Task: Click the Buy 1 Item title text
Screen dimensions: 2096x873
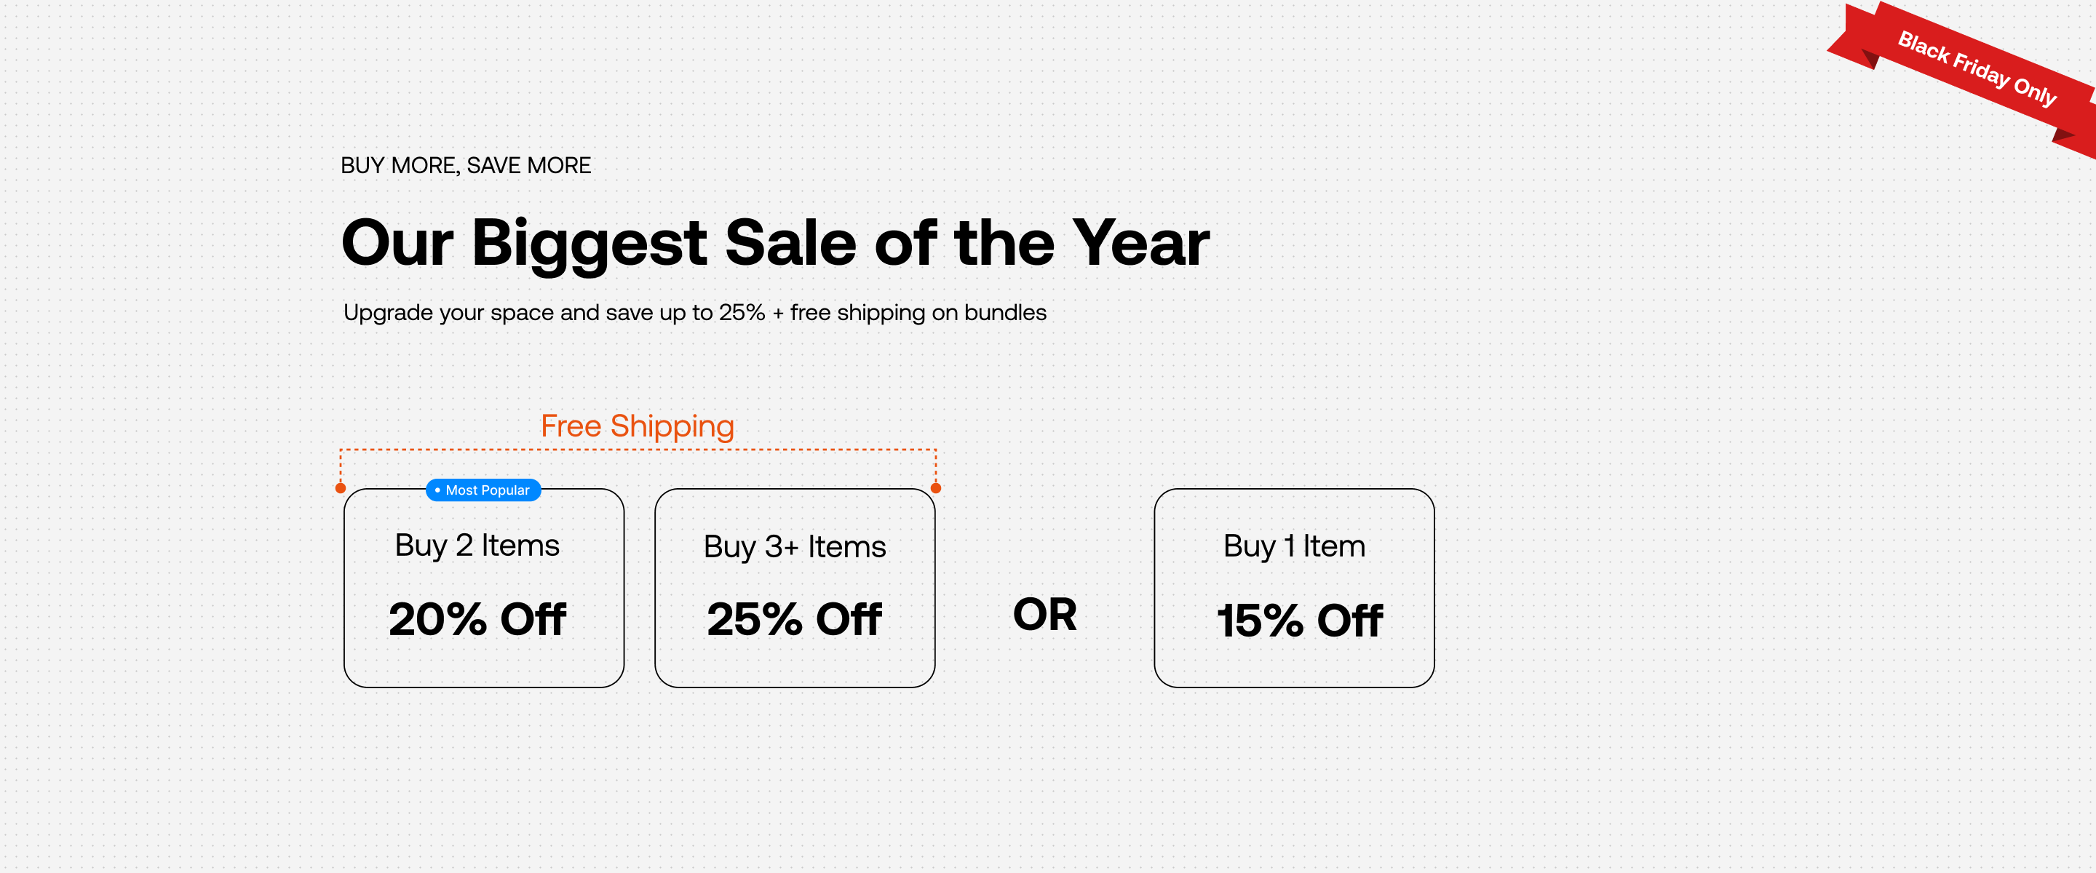Action: point(1294,546)
